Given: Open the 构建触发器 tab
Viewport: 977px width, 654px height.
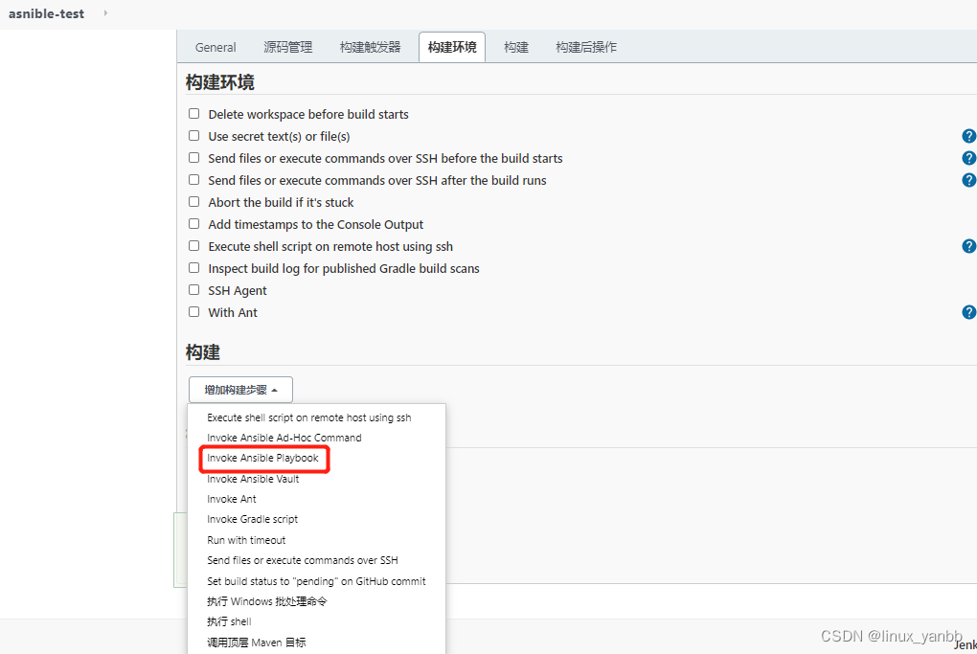Looking at the screenshot, I should (x=370, y=46).
